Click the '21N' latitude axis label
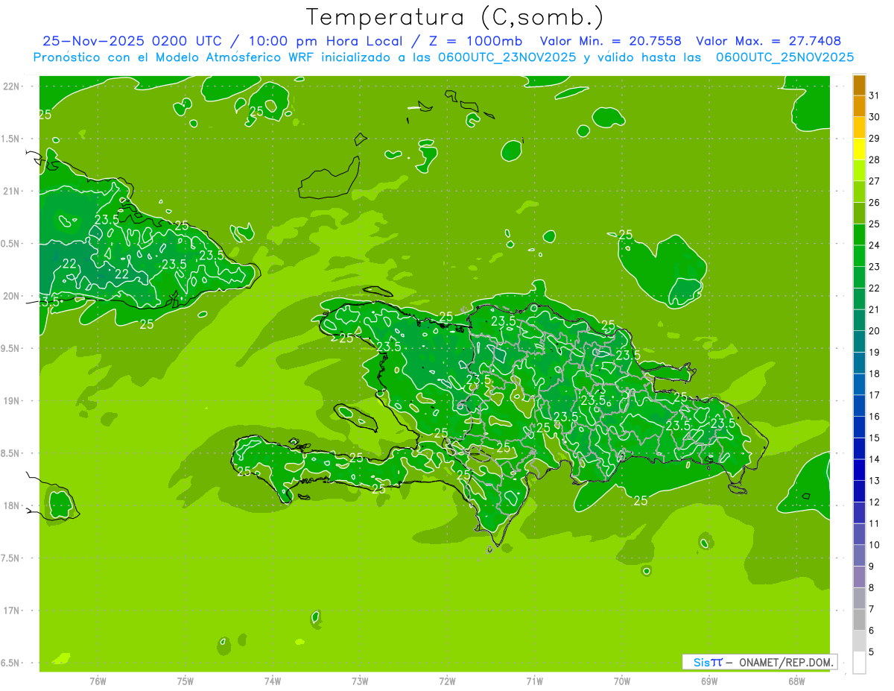 13,192
